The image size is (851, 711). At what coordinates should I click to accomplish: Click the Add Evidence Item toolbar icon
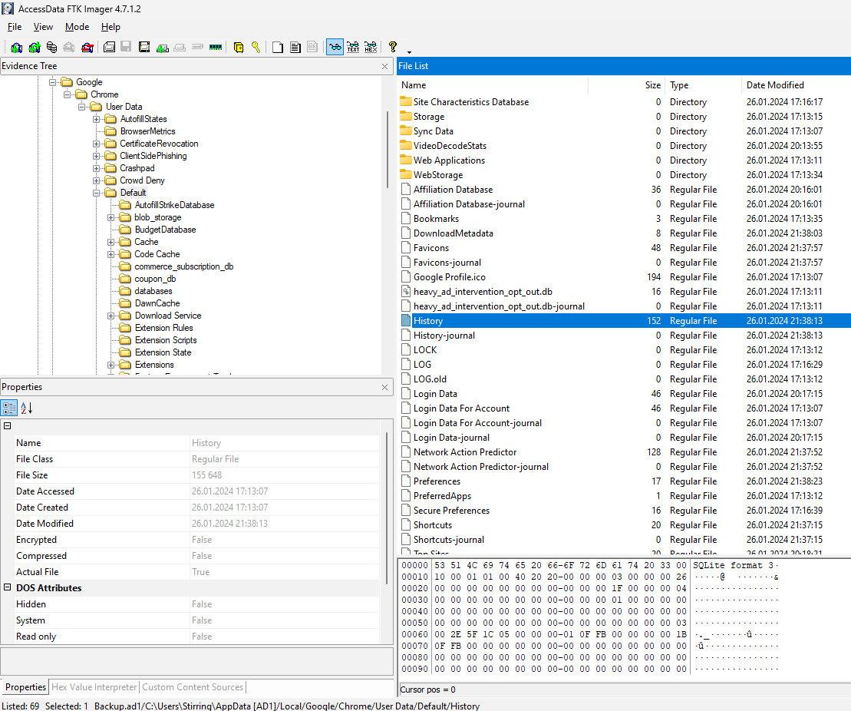[16, 48]
